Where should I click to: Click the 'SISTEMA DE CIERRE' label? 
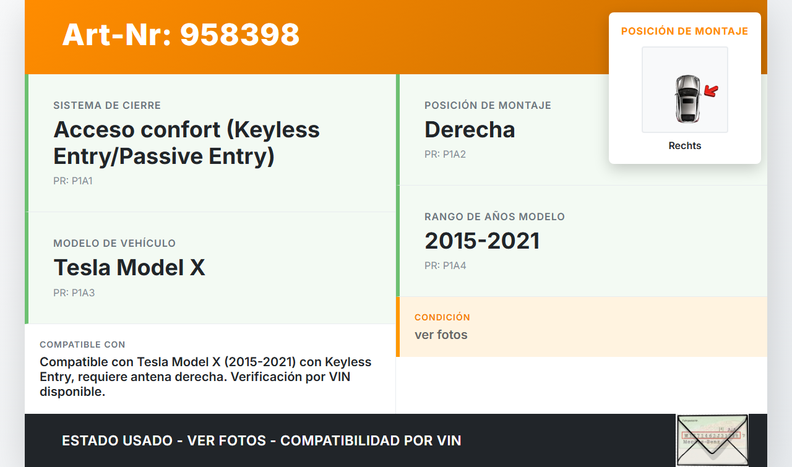[107, 106]
